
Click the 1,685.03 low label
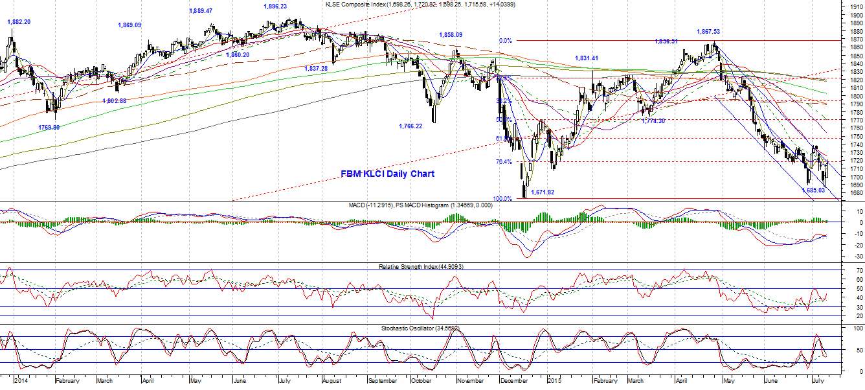[x=813, y=190]
